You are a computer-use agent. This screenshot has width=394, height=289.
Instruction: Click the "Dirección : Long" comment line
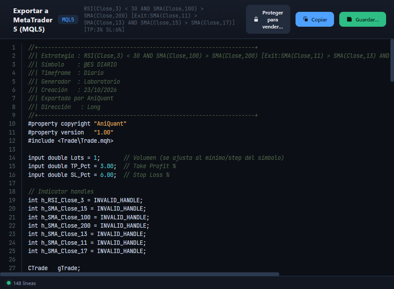[64, 107]
